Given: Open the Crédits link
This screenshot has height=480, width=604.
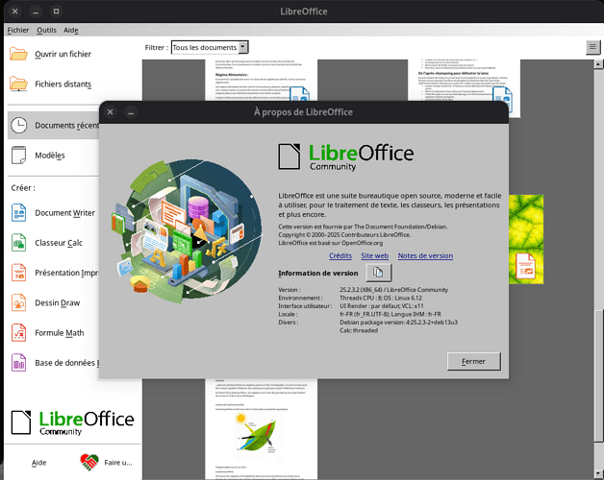Looking at the screenshot, I should click(340, 256).
